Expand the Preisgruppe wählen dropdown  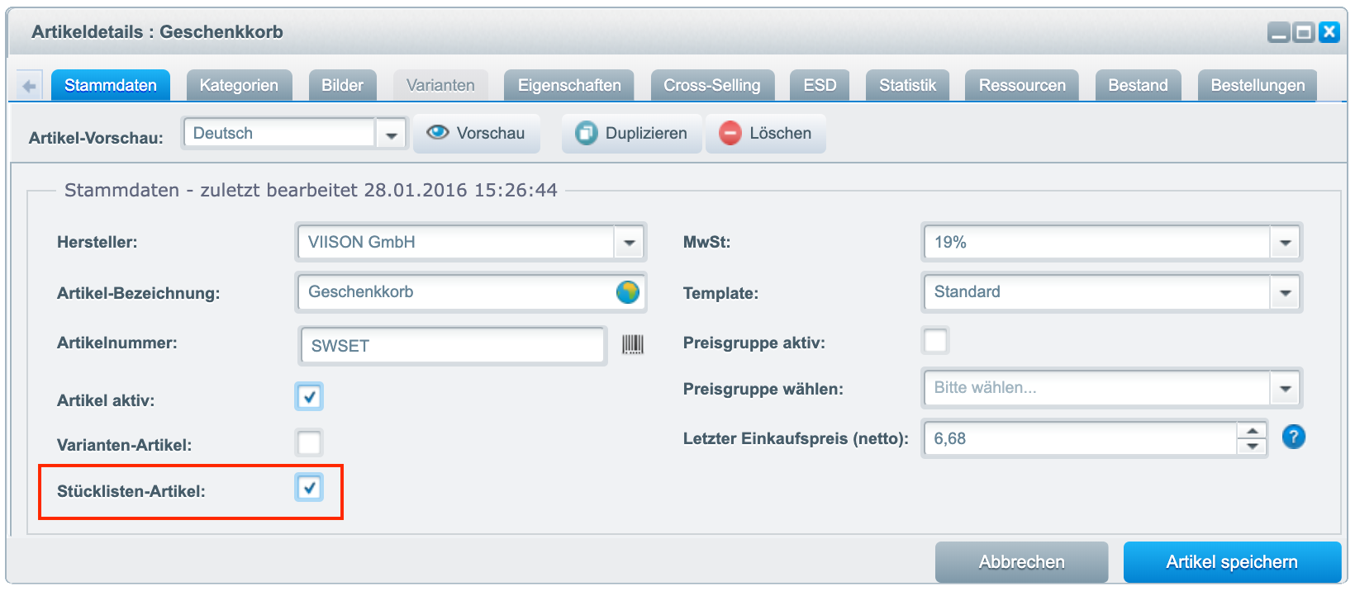(1285, 389)
